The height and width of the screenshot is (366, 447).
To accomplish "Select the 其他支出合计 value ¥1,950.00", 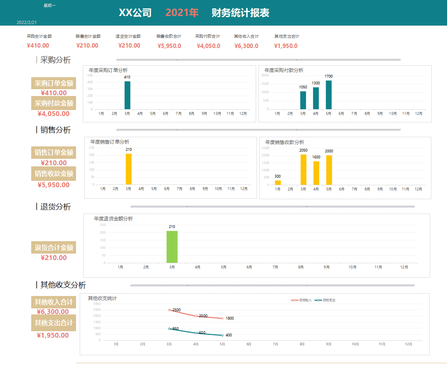I will [x=287, y=46].
